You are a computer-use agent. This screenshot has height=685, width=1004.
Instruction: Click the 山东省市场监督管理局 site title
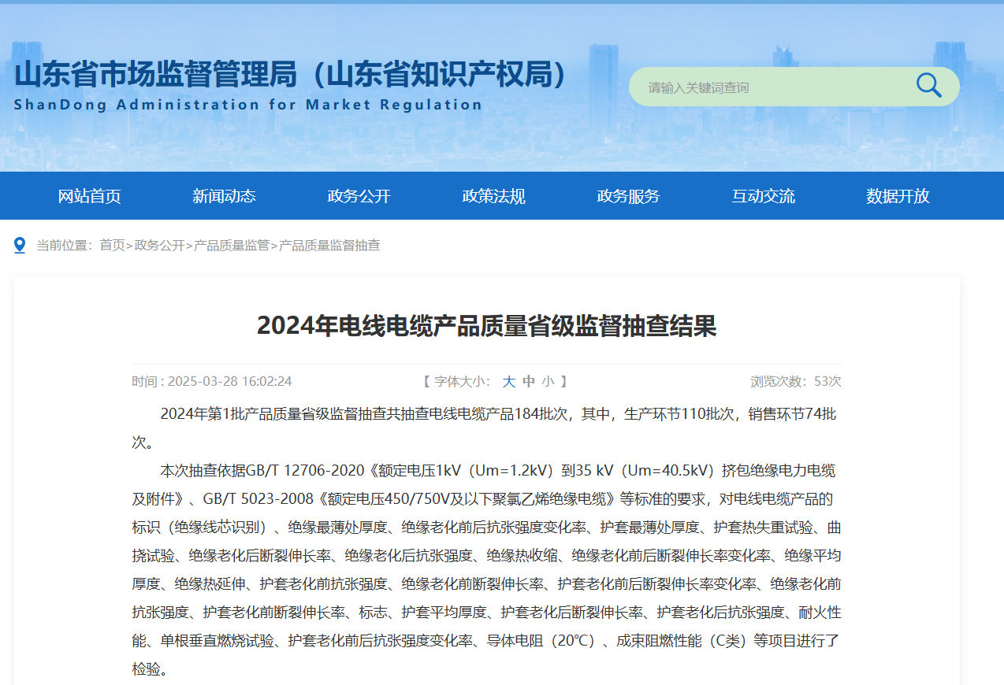pyautogui.click(x=292, y=75)
